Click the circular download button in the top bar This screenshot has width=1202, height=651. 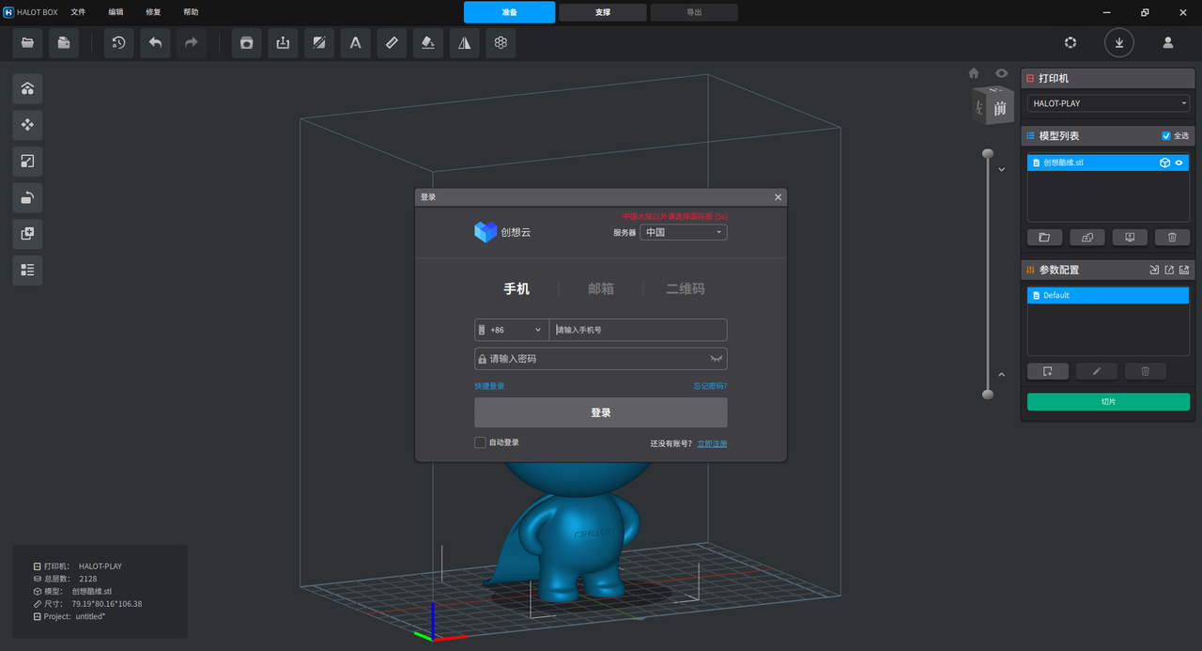[1119, 42]
